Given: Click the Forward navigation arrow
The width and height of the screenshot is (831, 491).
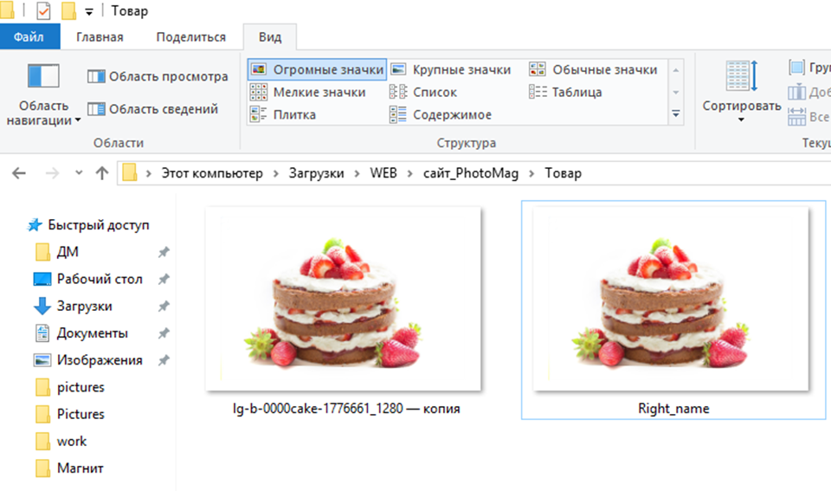Looking at the screenshot, I should (52, 173).
